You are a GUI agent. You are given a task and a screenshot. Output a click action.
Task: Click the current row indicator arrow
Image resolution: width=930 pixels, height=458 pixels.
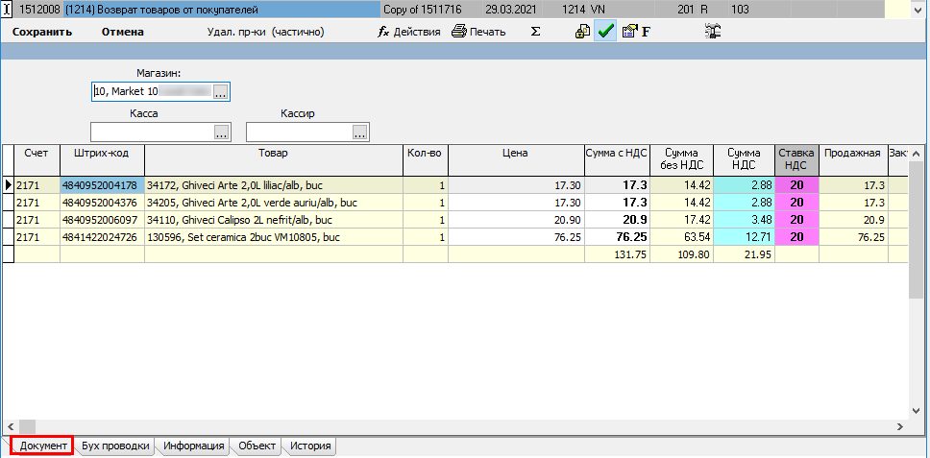(x=9, y=185)
